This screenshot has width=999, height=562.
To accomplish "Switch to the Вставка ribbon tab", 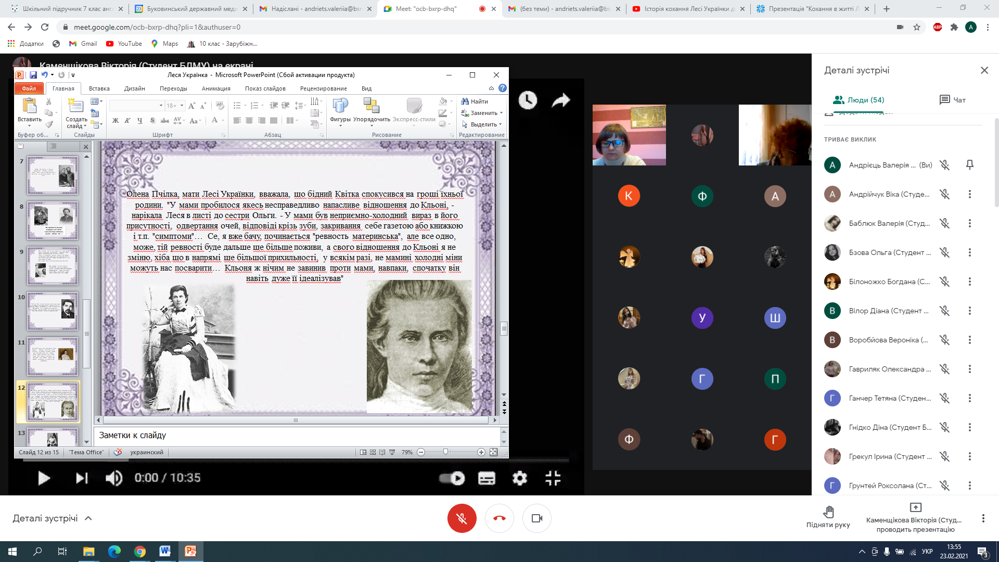I will tap(99, 88).
